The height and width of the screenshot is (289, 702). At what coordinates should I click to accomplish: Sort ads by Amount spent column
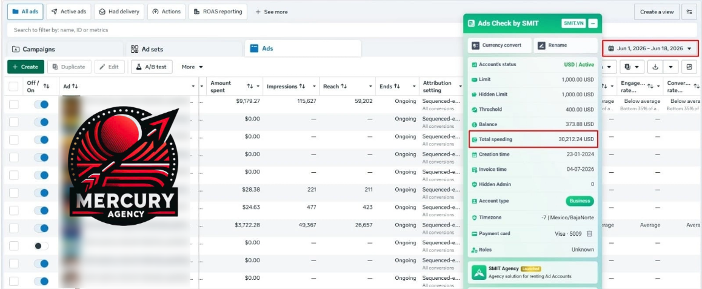click(250, 86)
